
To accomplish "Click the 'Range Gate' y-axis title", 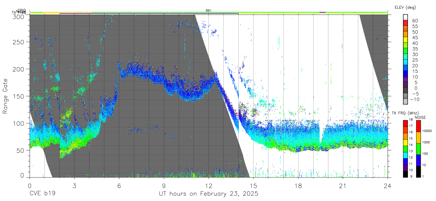I will [5, 96].
